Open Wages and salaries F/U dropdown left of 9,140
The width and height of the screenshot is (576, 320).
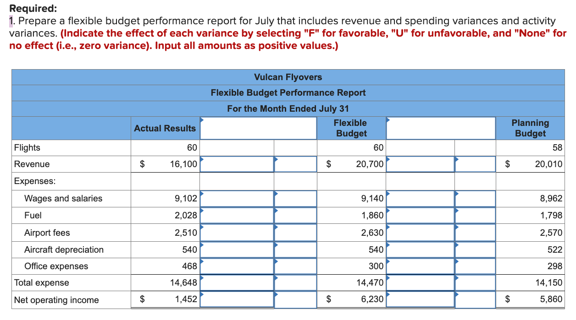click(x=295, y=199)
